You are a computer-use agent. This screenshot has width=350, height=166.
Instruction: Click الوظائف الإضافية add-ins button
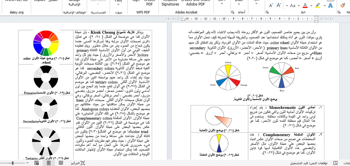click(x=74, y=3)
